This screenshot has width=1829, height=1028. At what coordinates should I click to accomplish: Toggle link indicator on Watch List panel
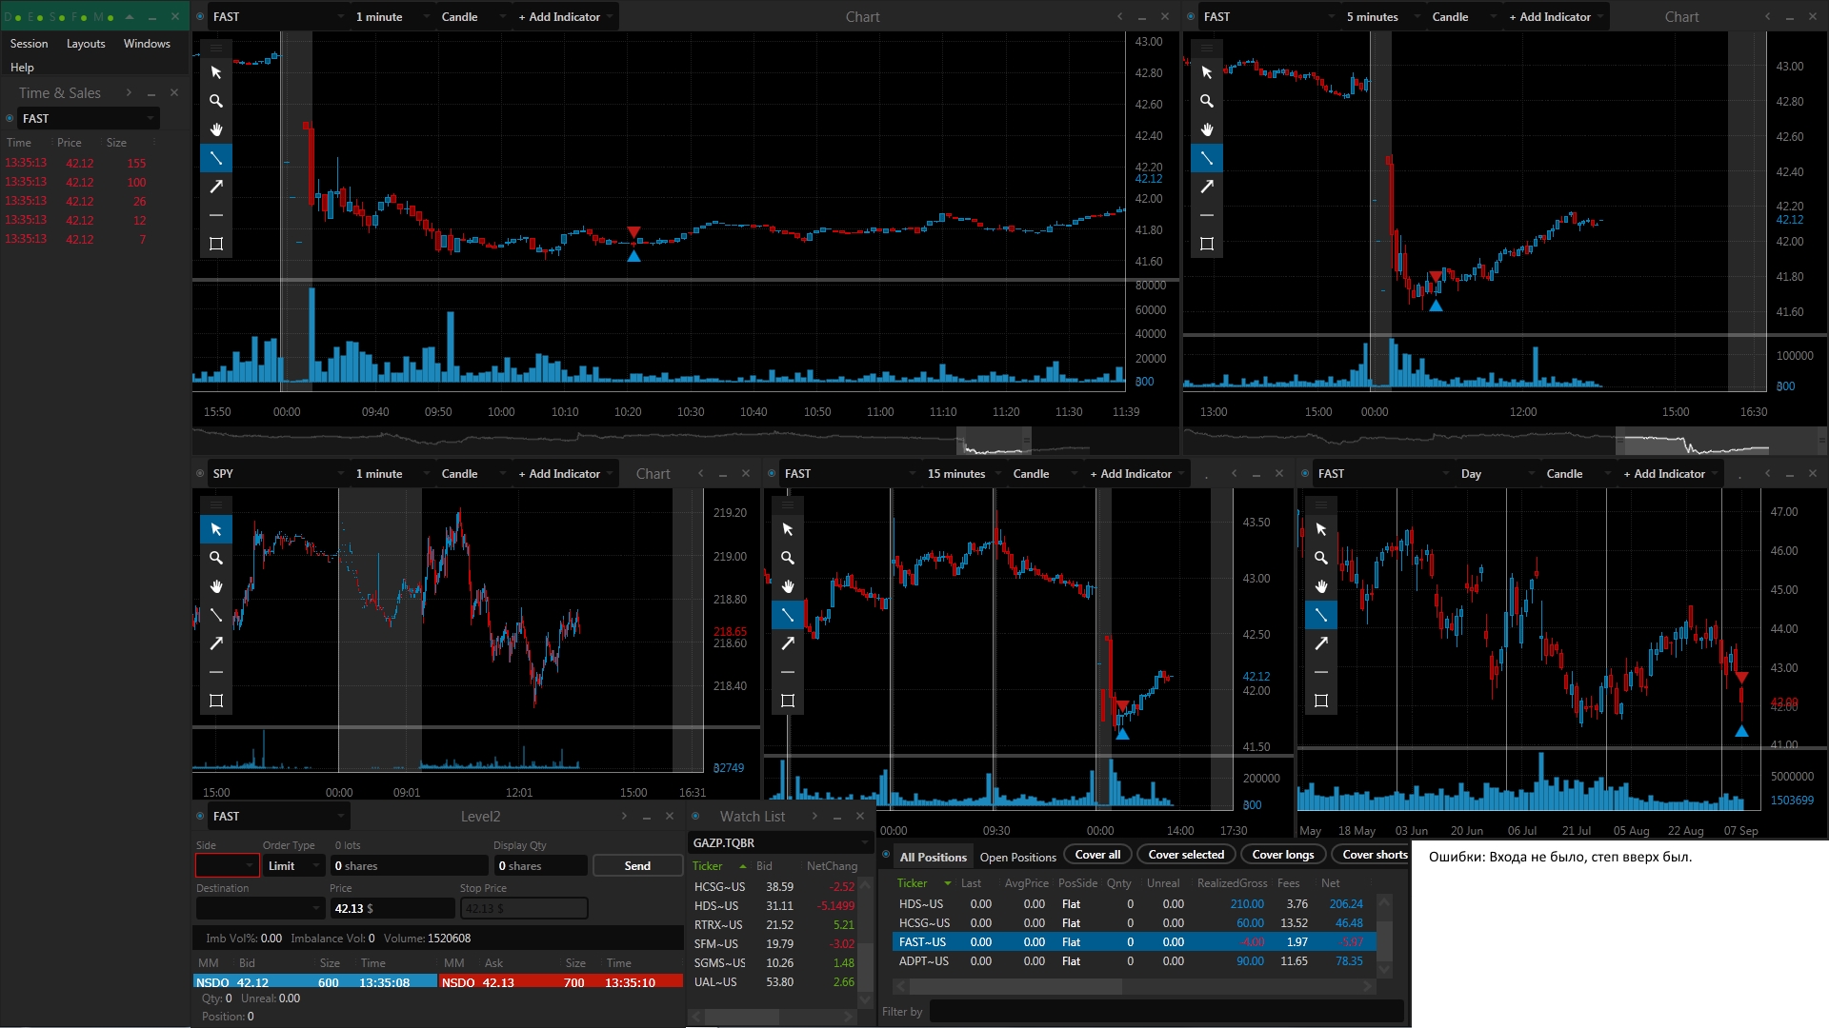pos(695,817)
